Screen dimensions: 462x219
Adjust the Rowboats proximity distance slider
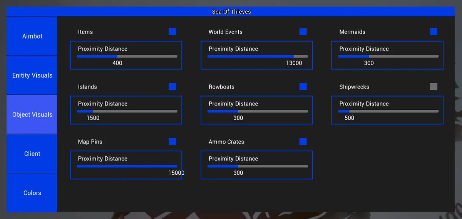[x=258, y=111]
